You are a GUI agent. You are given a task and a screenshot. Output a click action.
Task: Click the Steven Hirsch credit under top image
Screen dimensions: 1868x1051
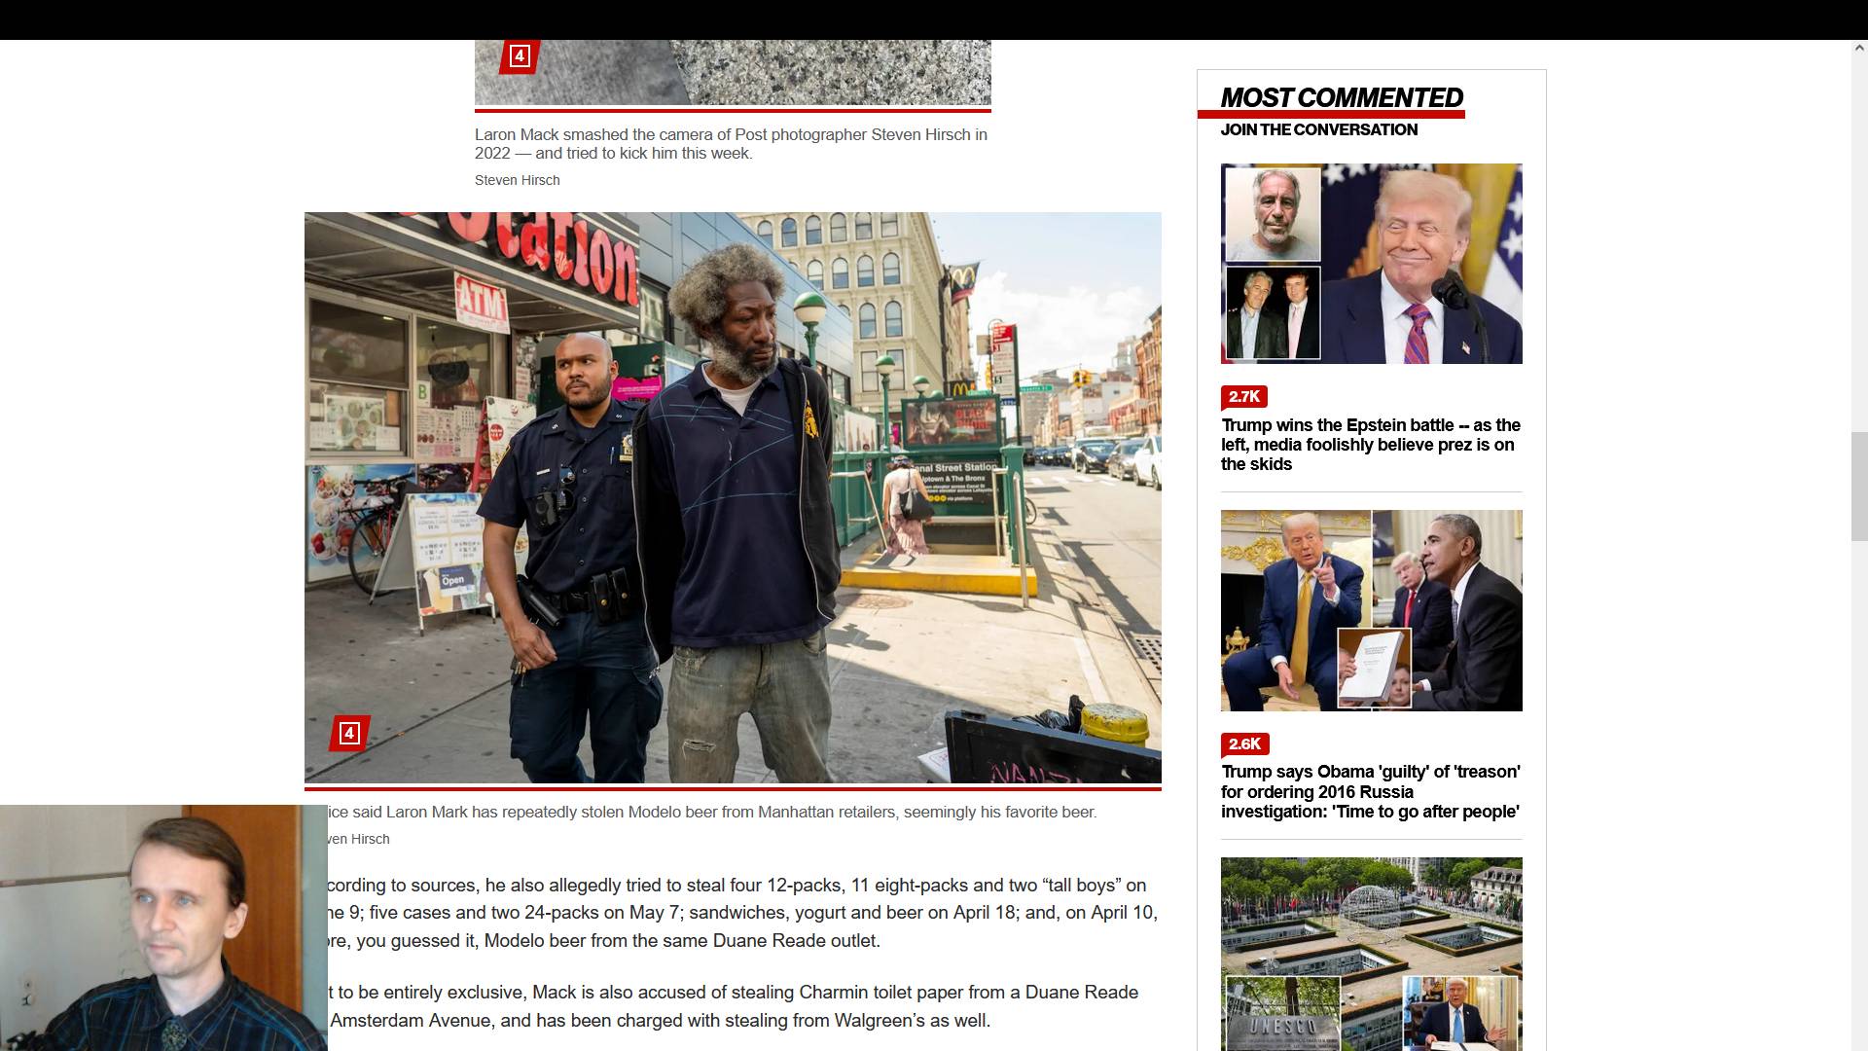coord(517,180)
